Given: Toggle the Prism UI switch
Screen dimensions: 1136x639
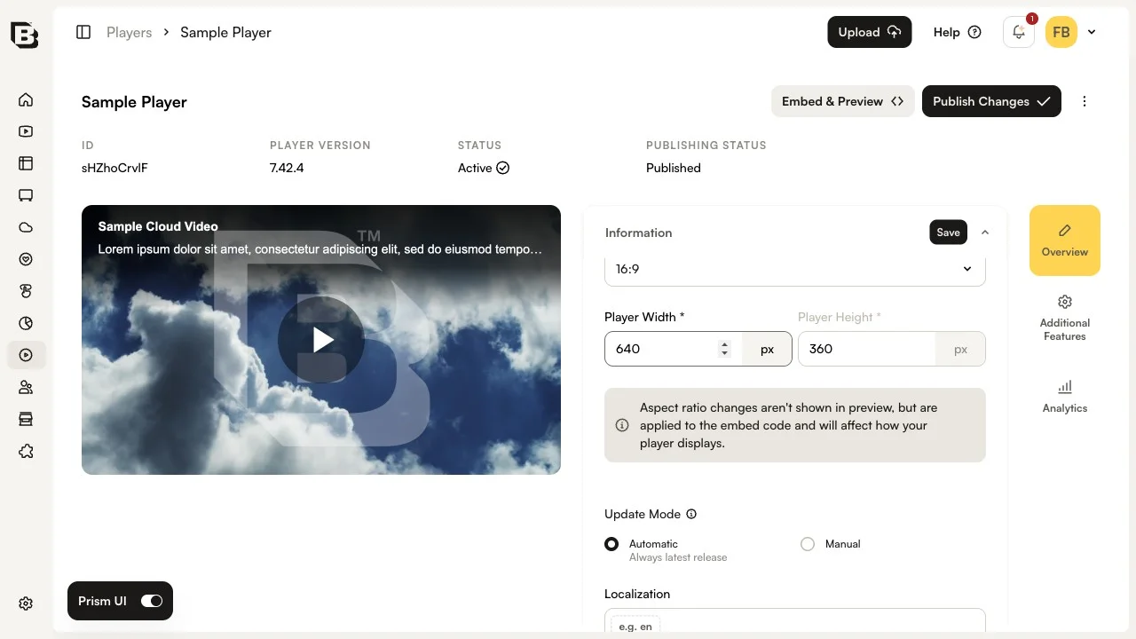Looking at the screenshot, I should click(x=152, y=601).
